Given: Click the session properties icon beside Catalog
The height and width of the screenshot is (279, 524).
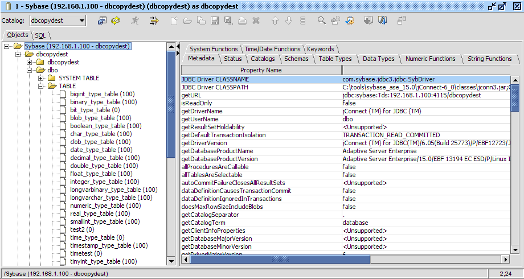Looking at the screenshot, I should (102, 20).
